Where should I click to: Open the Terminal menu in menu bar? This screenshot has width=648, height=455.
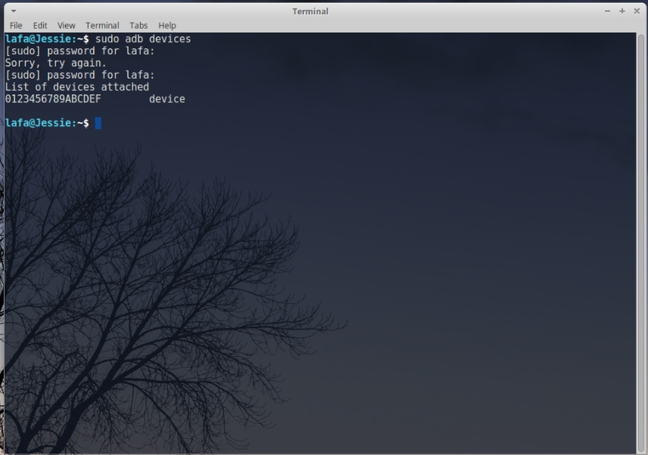[x=102, y=25]
